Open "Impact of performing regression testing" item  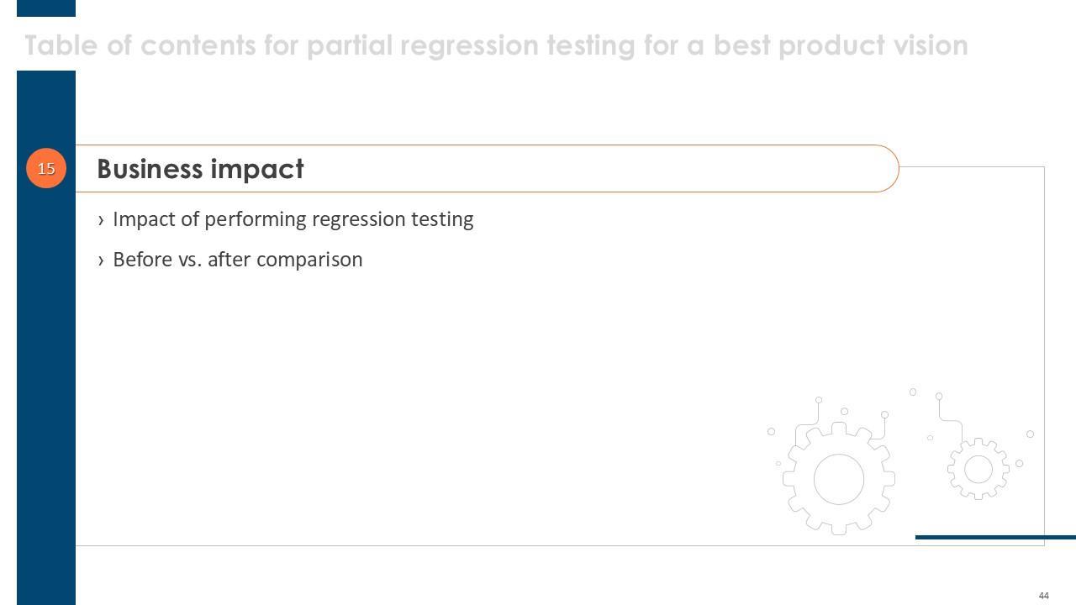[293, 219]
